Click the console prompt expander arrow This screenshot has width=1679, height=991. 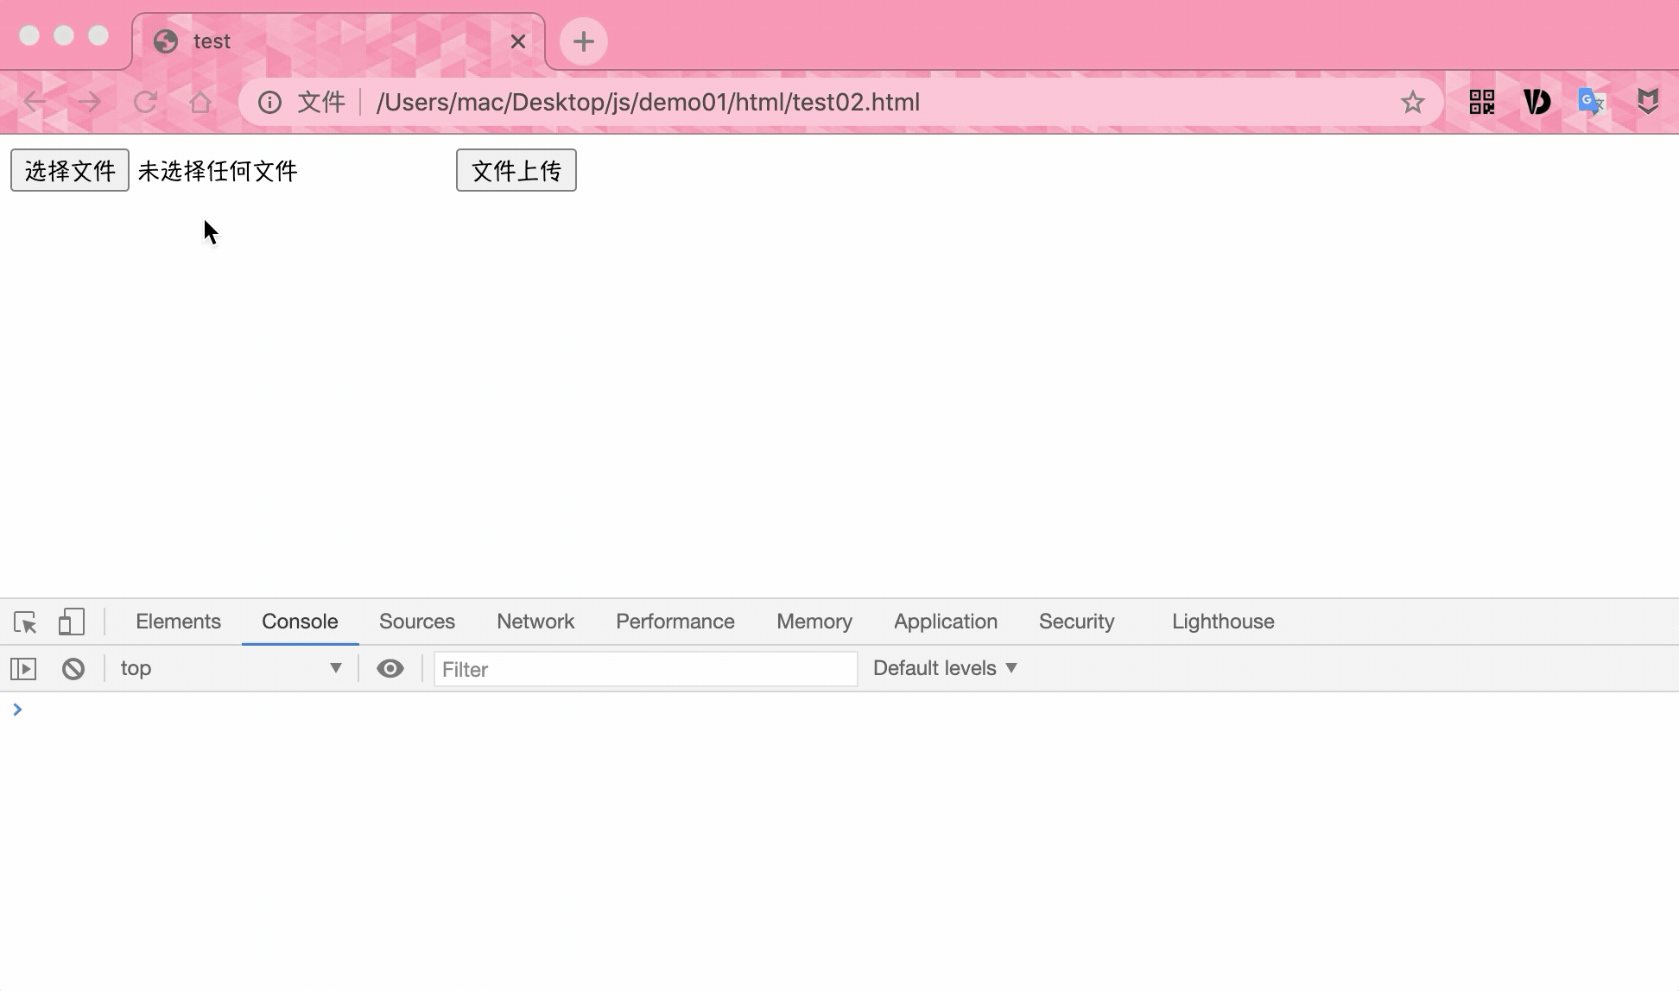pyautogui.click(x=17, y=709)
